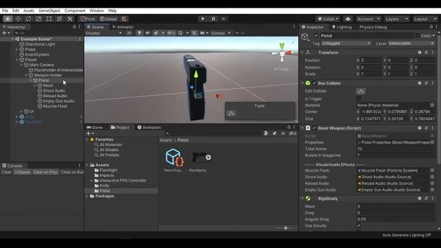Collapse the Rigidbody component foldout
The width and height of the screenshot is (441, 248).
click(302, 198)
